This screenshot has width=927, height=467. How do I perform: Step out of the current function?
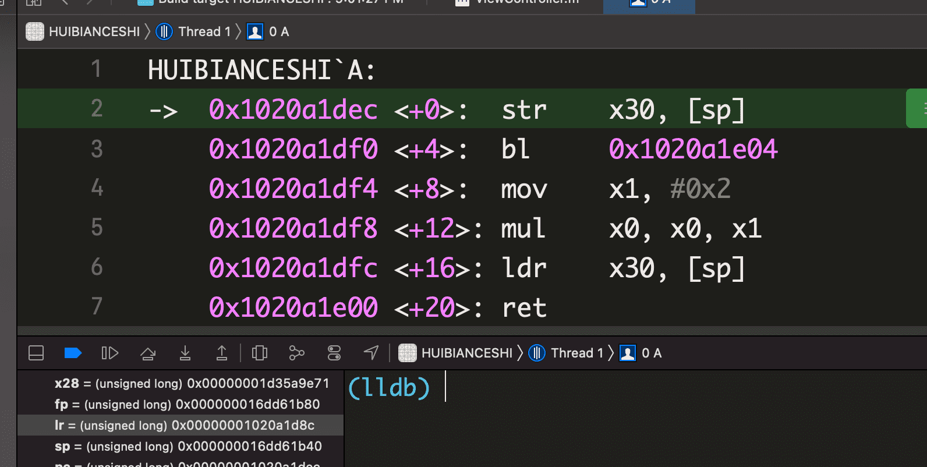click(222, 353)
